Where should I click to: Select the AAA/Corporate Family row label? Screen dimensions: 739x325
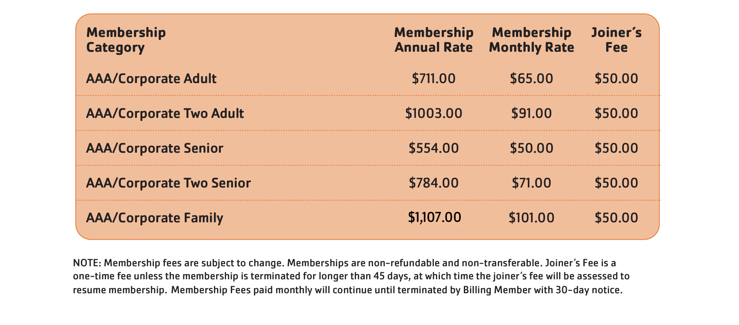155,218
